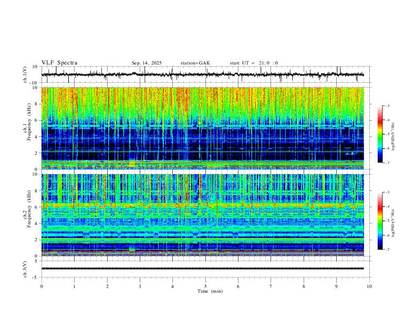416x321 pixels.
Task: Click the "VLF Spectra" plot title
Action: [59, 63]
